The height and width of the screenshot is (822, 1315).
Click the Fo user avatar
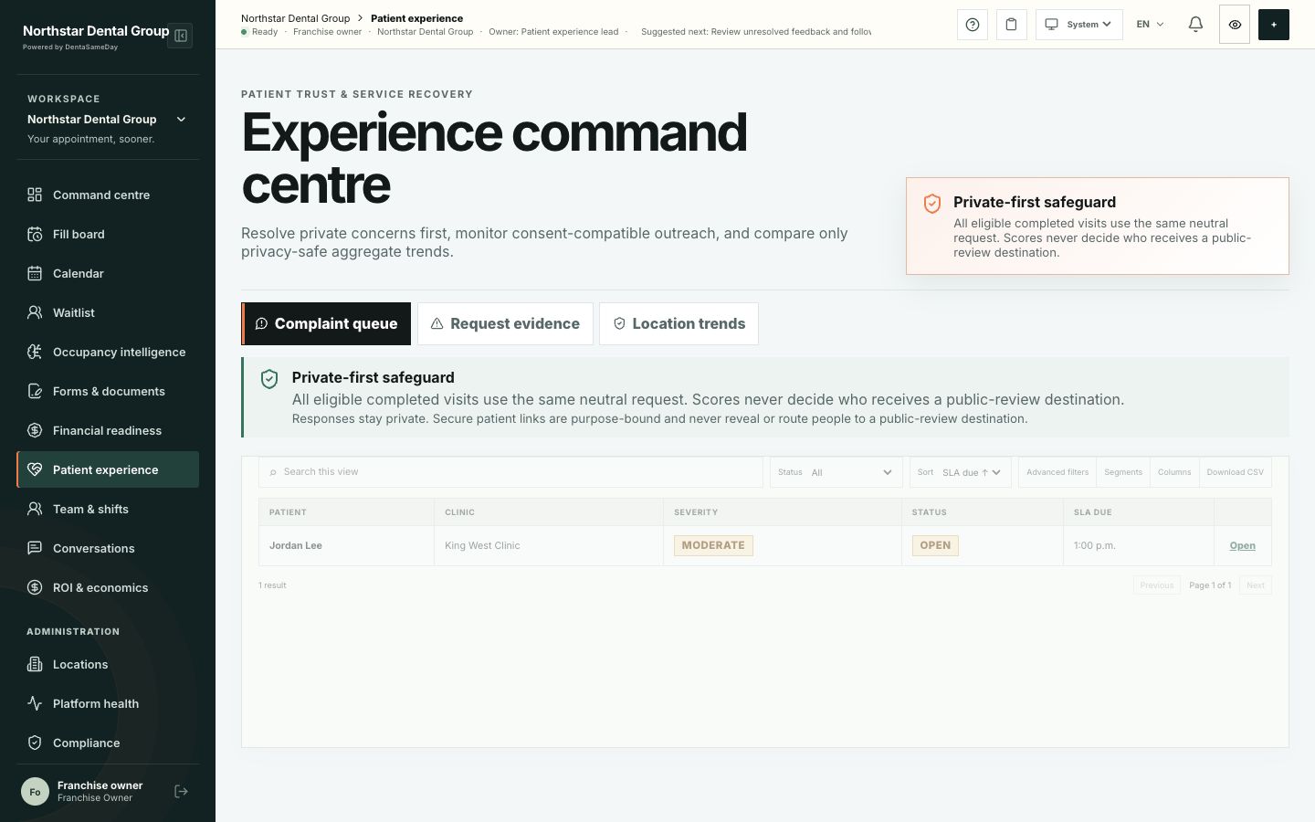tap(35, 792)
